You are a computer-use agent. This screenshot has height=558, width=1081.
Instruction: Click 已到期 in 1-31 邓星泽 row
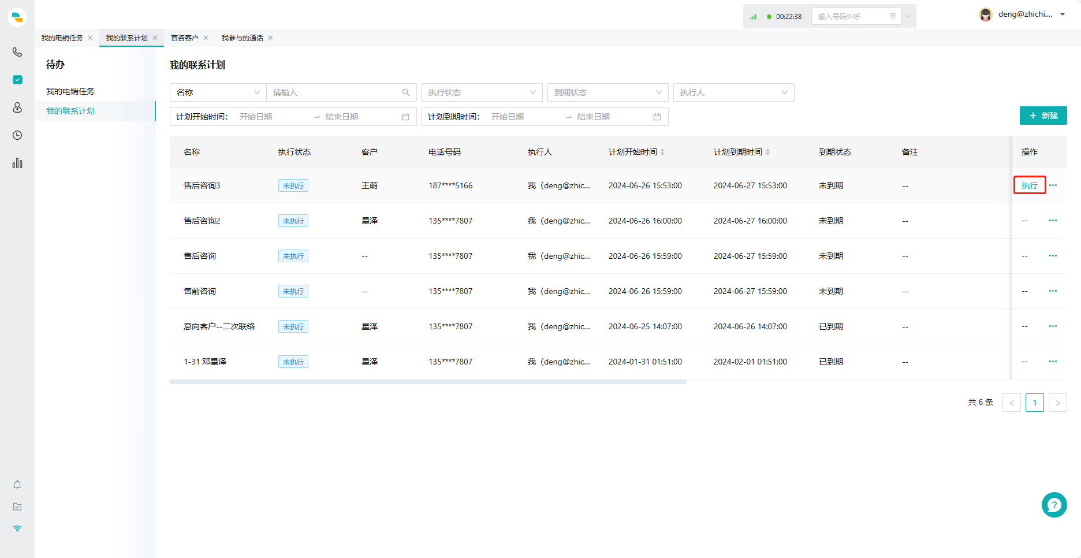(831, 362)
